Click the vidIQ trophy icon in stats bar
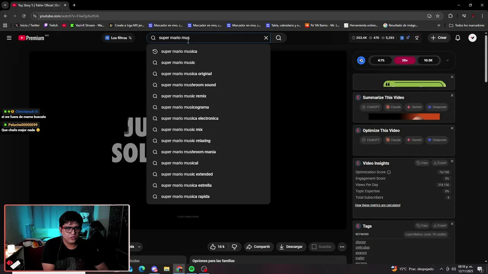488x274 pixels. coord(417,38)
